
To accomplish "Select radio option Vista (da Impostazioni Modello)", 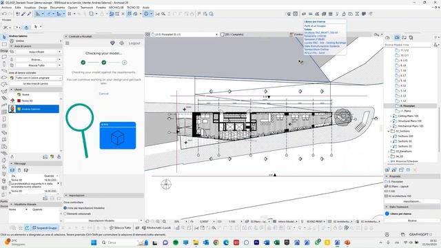I will 65,208.
